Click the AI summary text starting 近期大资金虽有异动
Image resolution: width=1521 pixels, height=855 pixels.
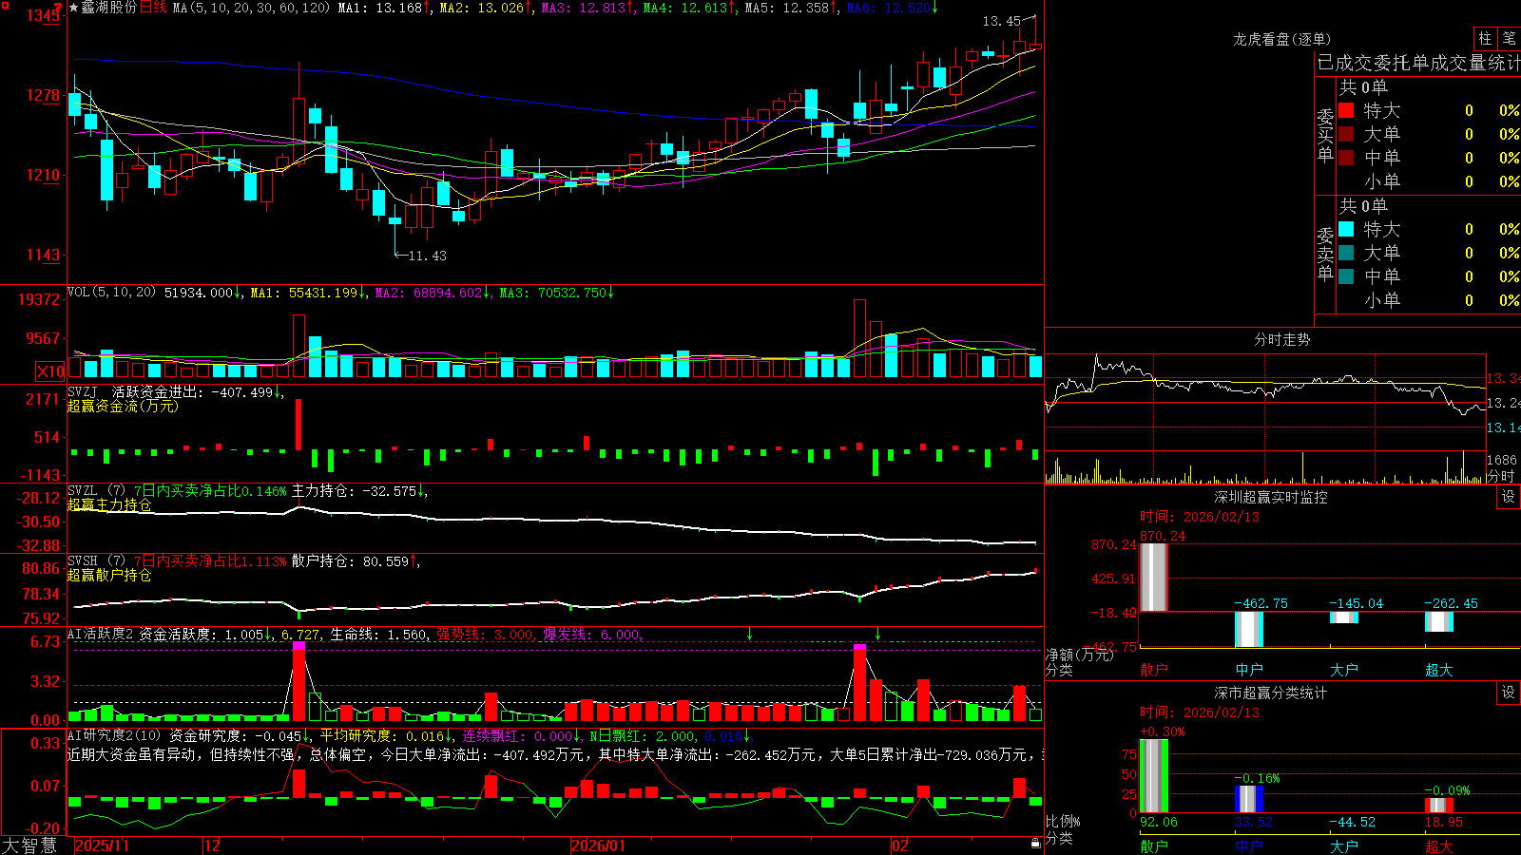(555, 754)
